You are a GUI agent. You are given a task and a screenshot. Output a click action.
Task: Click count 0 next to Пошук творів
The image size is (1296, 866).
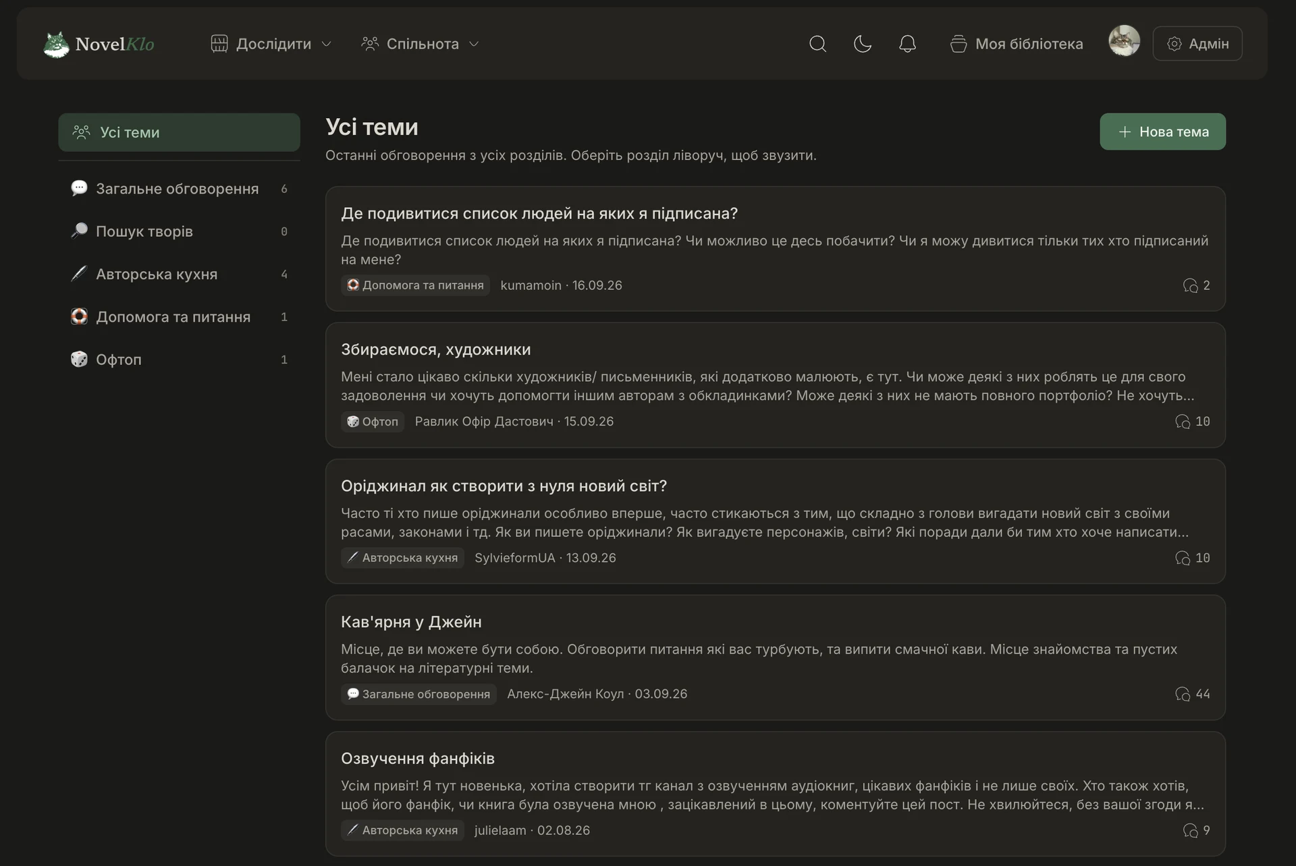284,231
